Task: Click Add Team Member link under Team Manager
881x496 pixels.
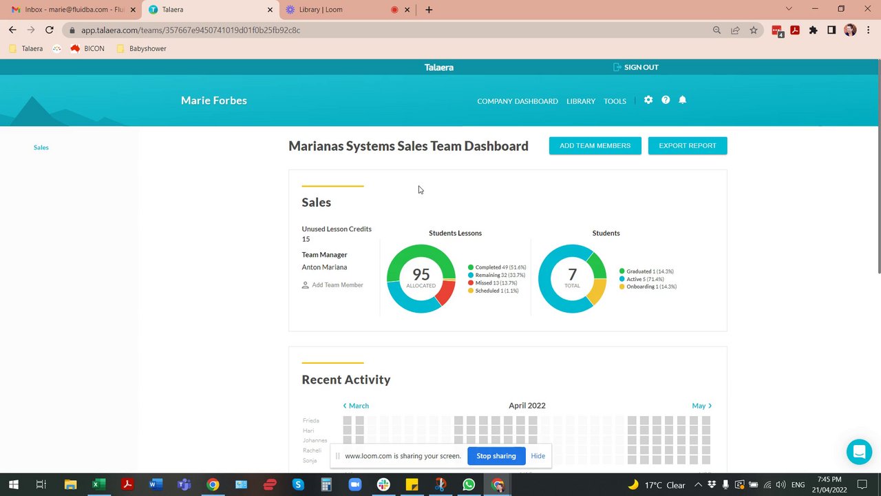Action: (x=332, y=285)
